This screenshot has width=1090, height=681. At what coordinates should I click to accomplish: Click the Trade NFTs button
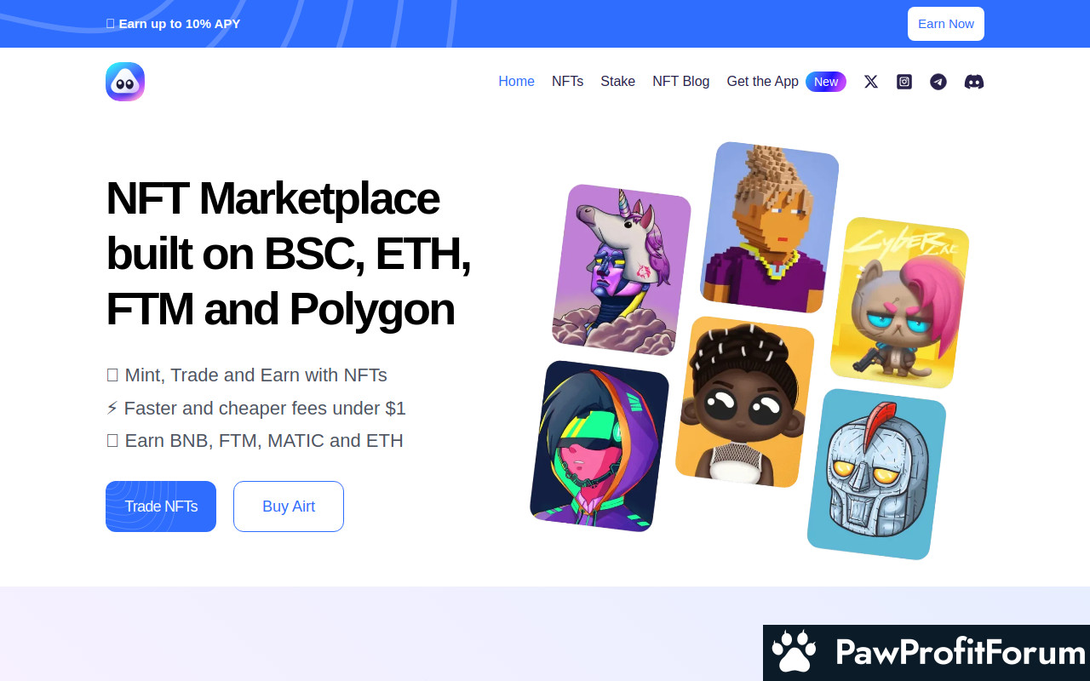[161, 506]
